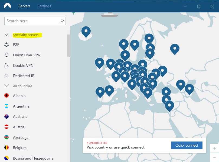
Task: Select Albania in the country list
Action: (19, 96)
